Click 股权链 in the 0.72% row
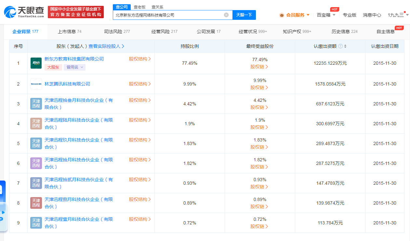410x241 pixels. click(x=259, y=226)
